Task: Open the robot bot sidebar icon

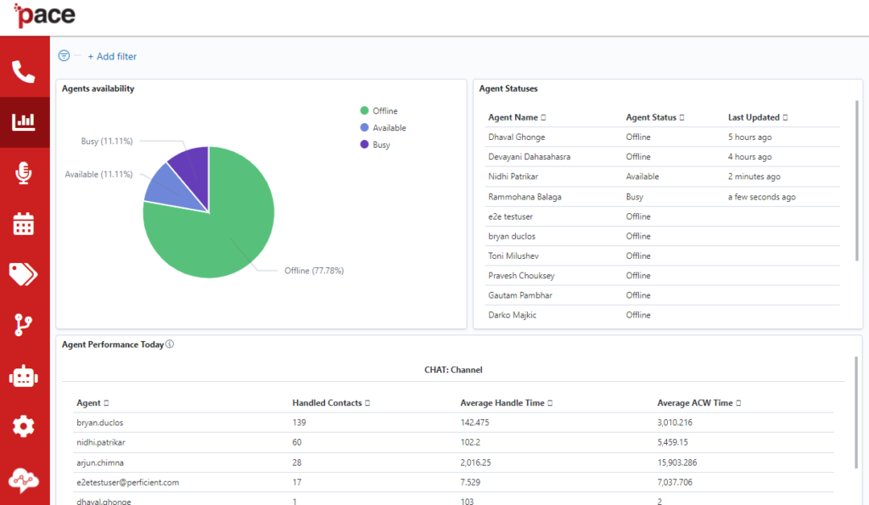Action: point(23,376)
